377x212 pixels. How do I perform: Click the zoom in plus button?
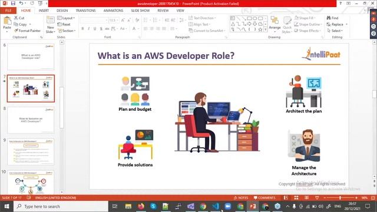pyautogui.click(x=356, y=198)
